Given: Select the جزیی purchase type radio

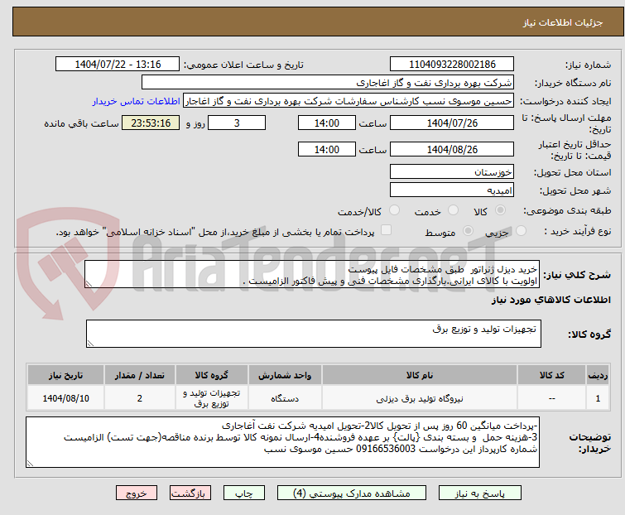Looking at the screenshot, I should 521,231.
